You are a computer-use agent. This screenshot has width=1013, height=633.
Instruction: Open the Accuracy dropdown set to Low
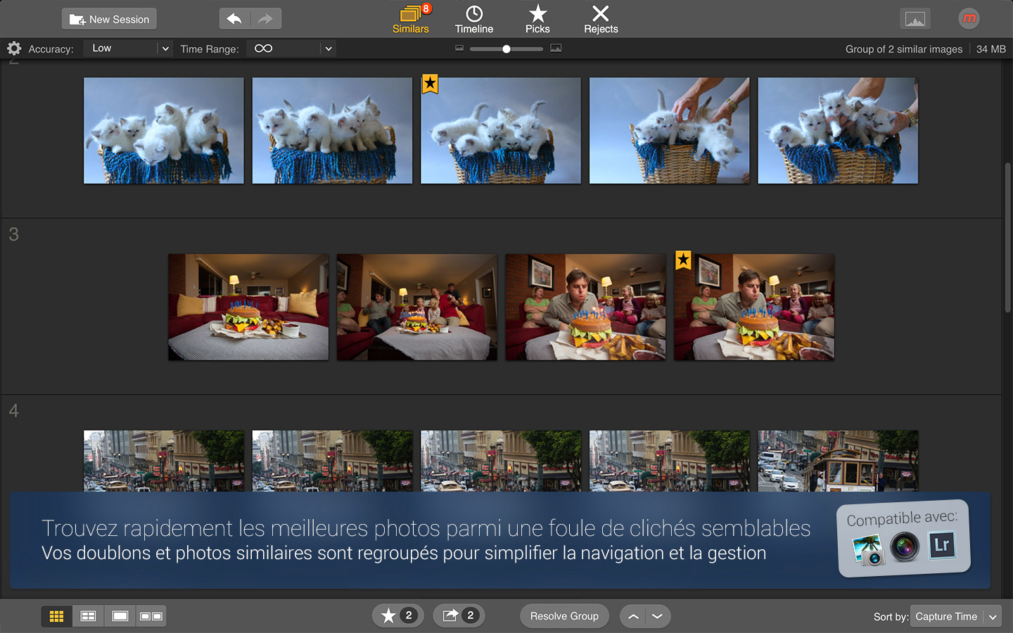click(128, 49)
